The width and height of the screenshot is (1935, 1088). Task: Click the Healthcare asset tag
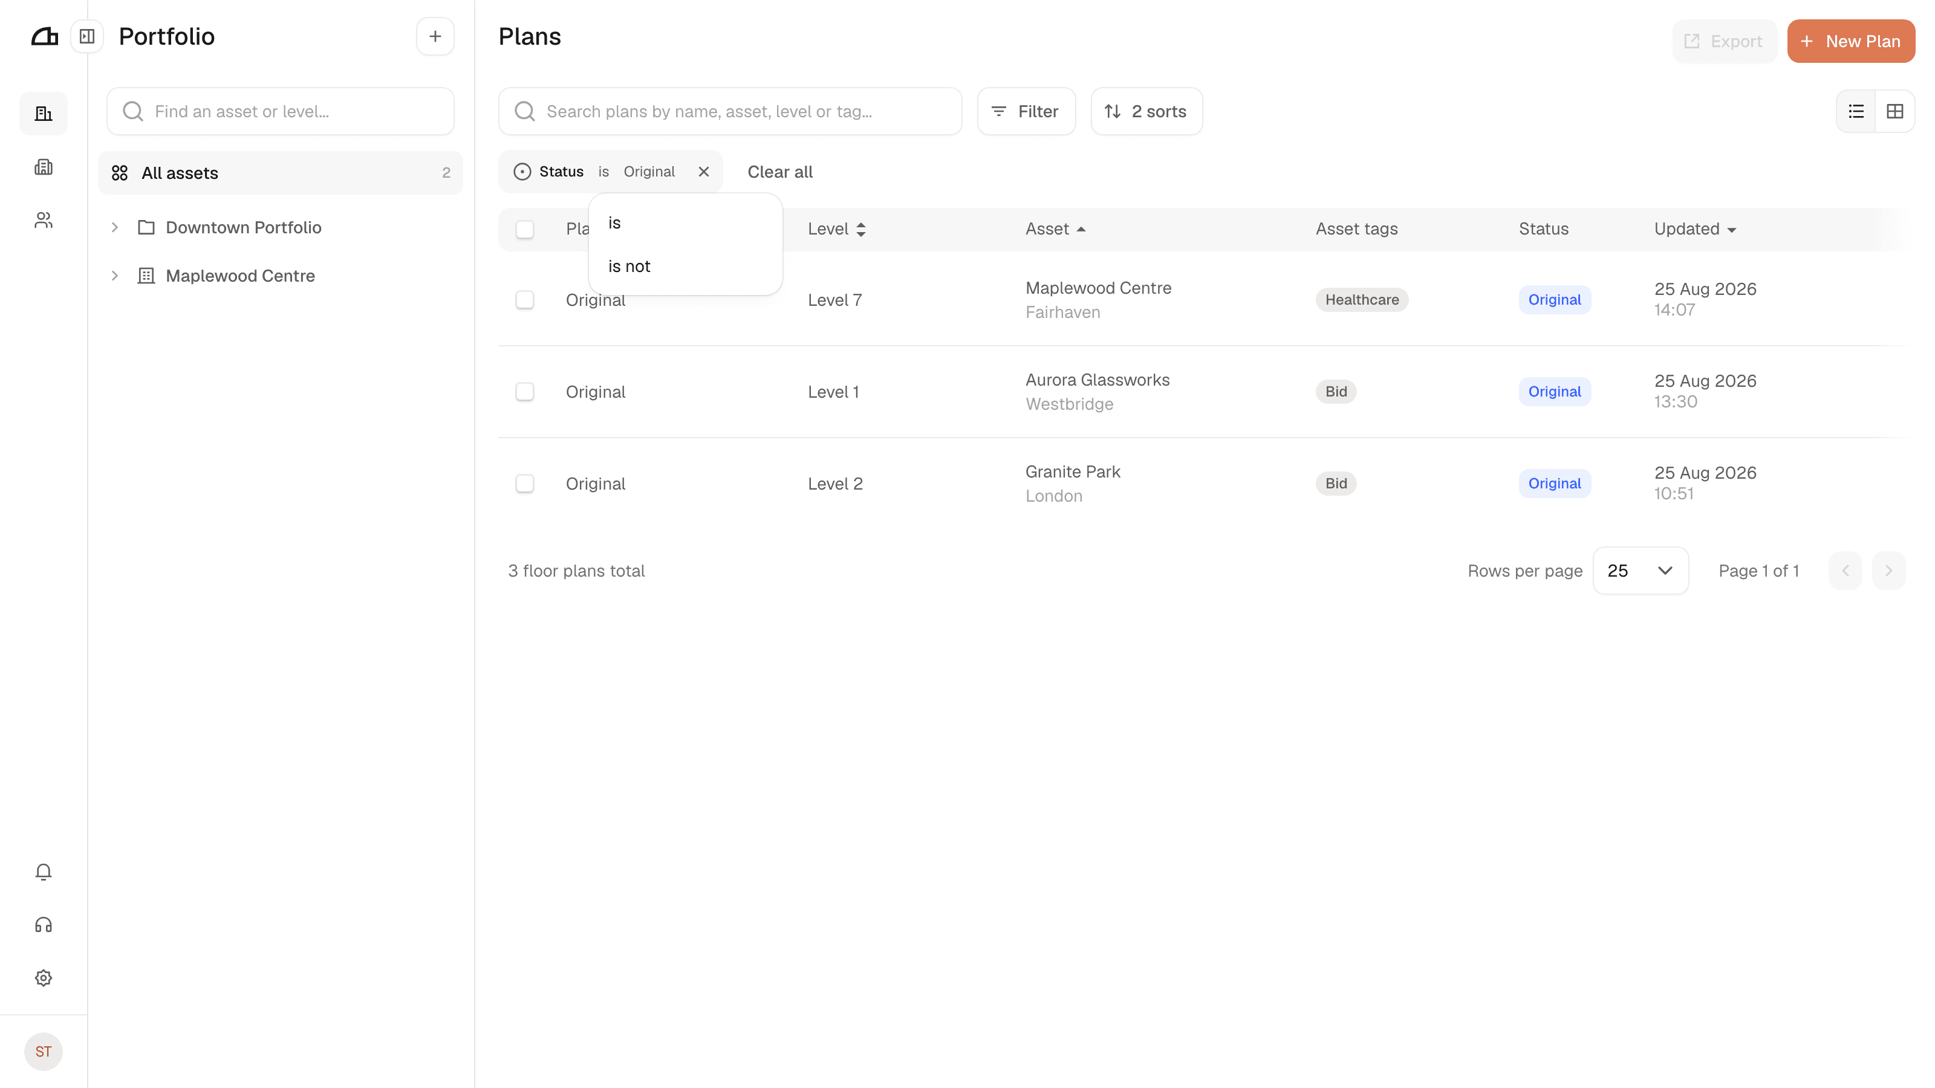coord(1362,300)
